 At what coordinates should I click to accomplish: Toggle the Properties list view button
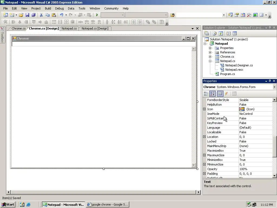point(220,94)
